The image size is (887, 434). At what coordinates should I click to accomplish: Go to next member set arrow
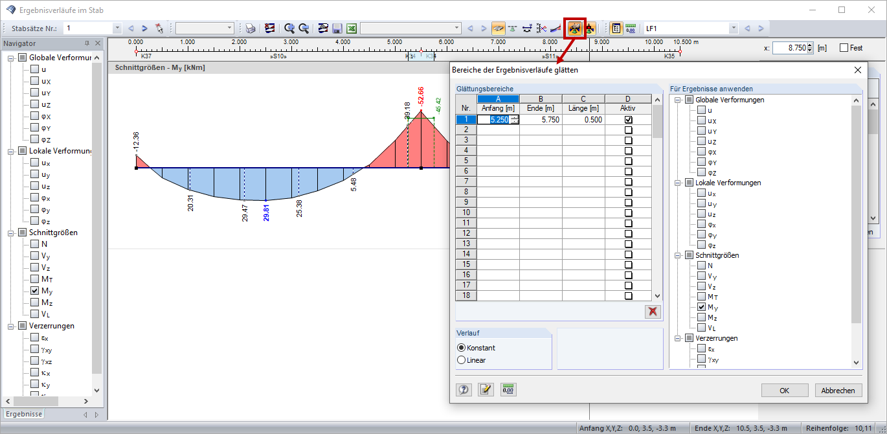pyautogui.click(x=144, y=29)
